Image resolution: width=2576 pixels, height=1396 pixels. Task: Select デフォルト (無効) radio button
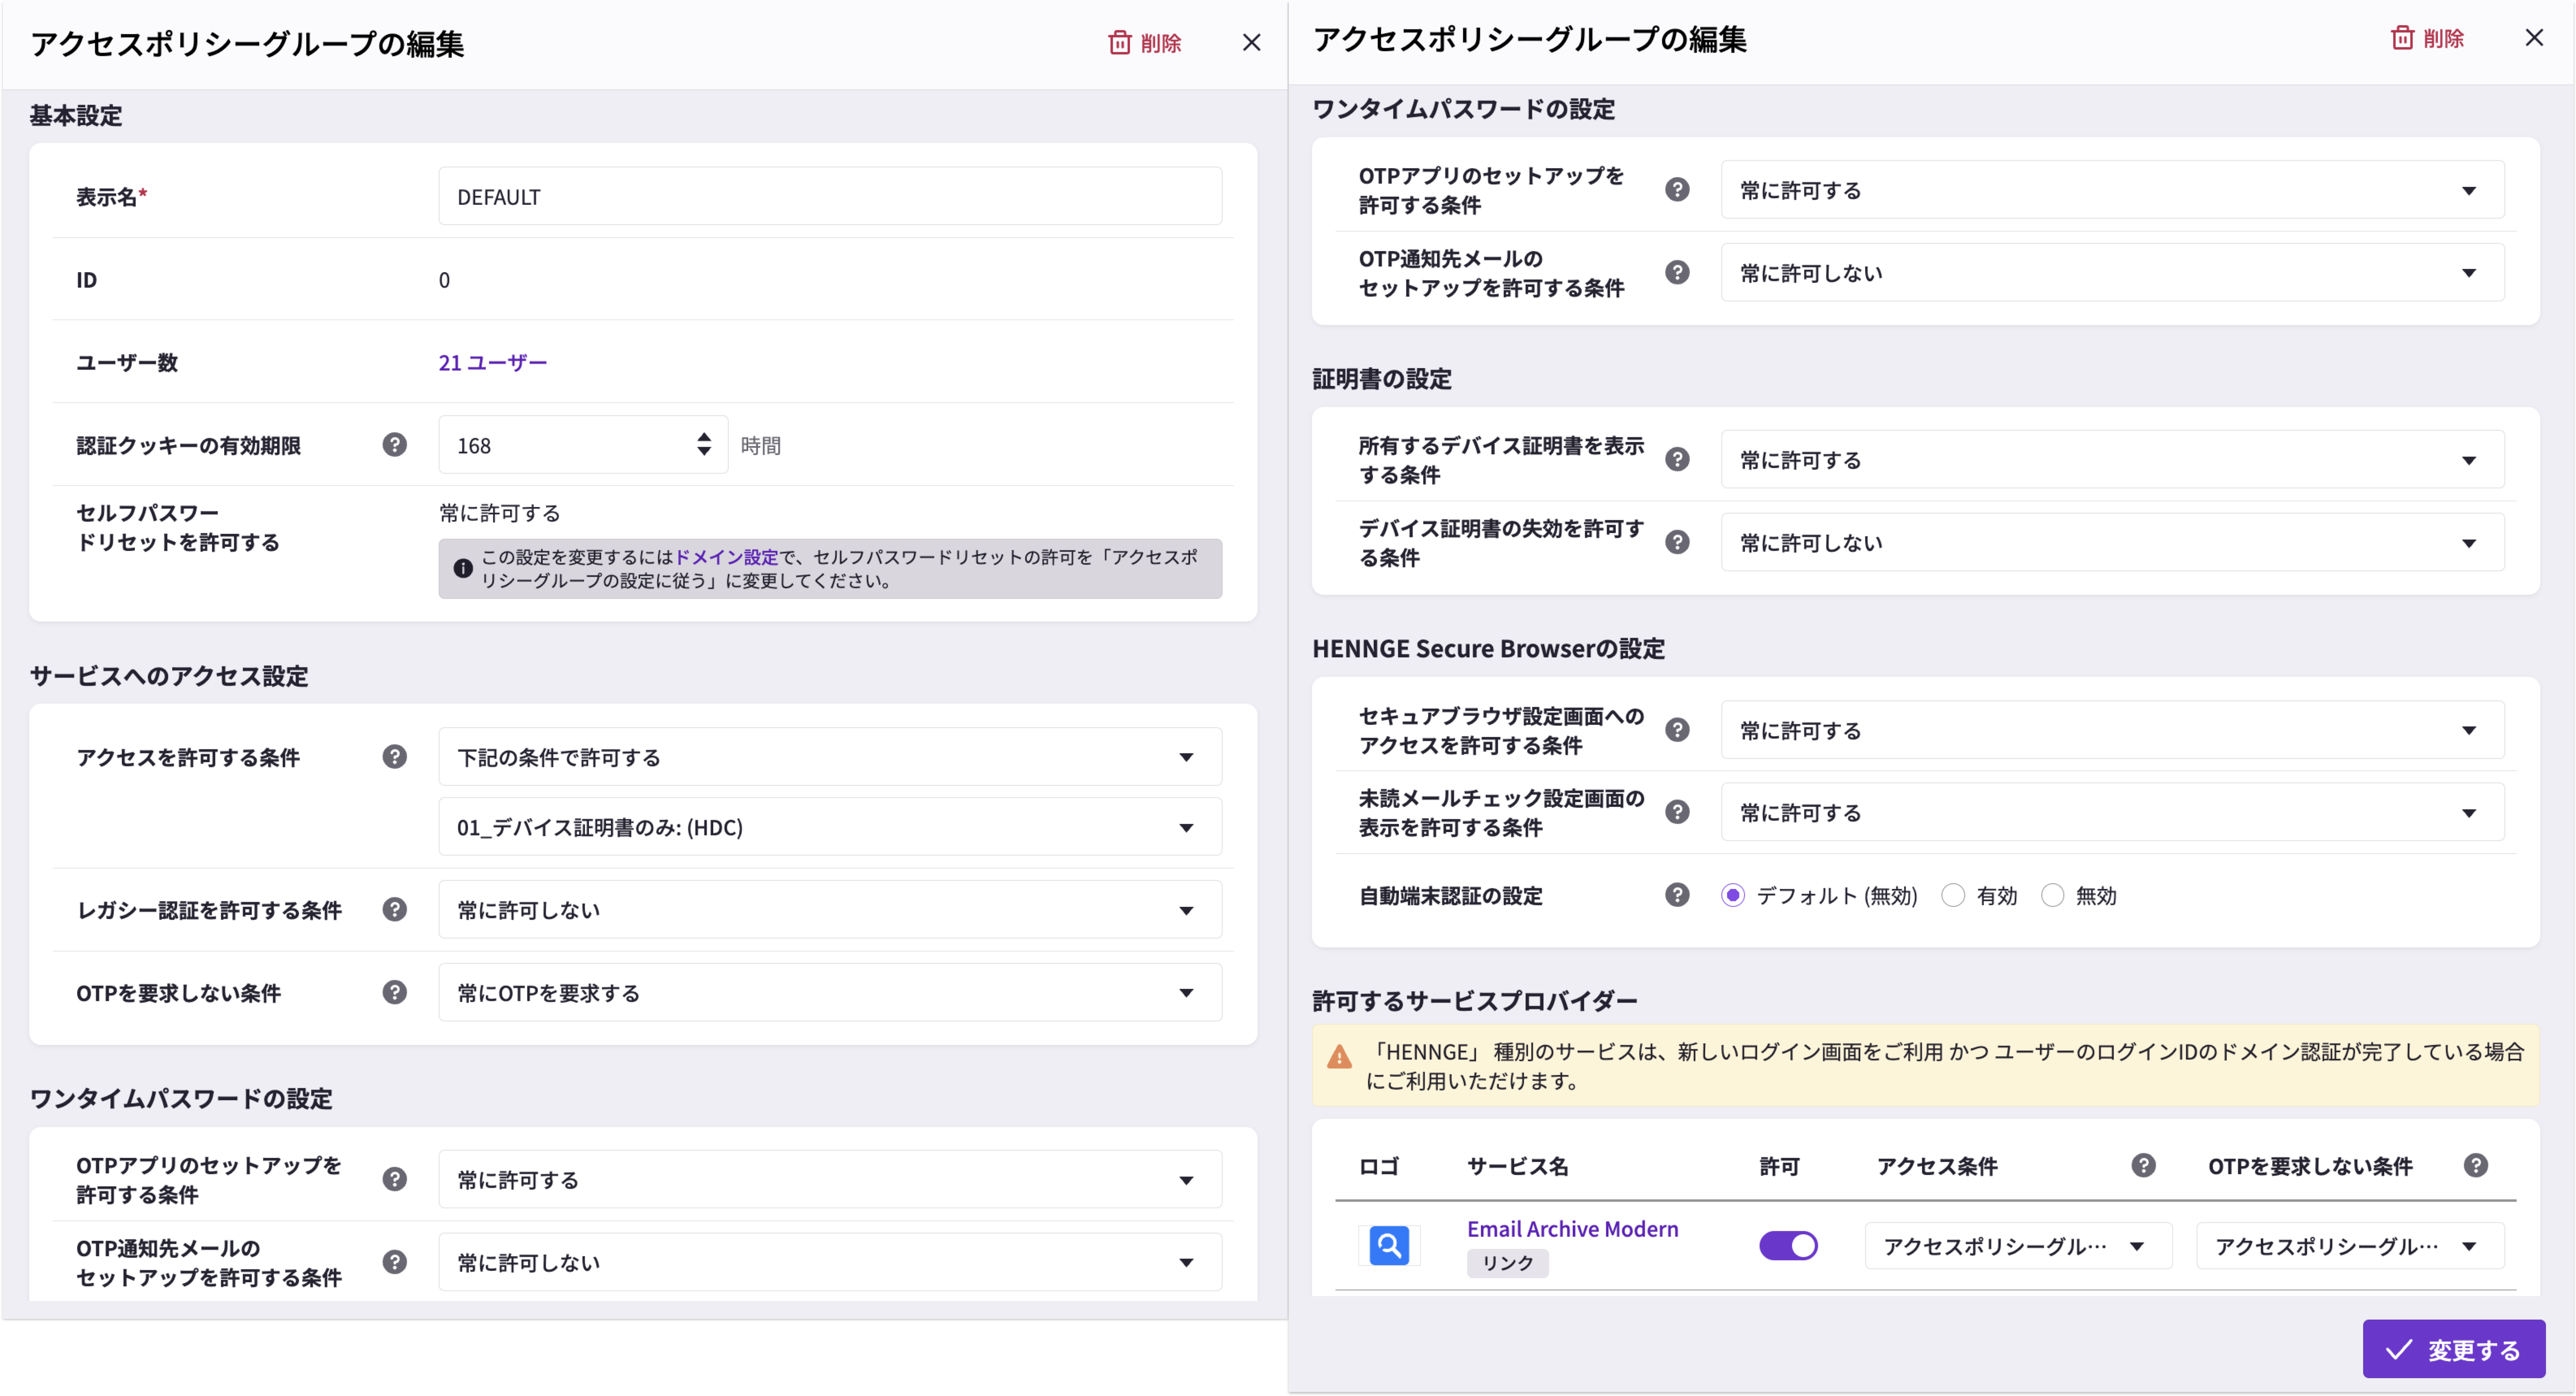click(x=1733, y=896)
